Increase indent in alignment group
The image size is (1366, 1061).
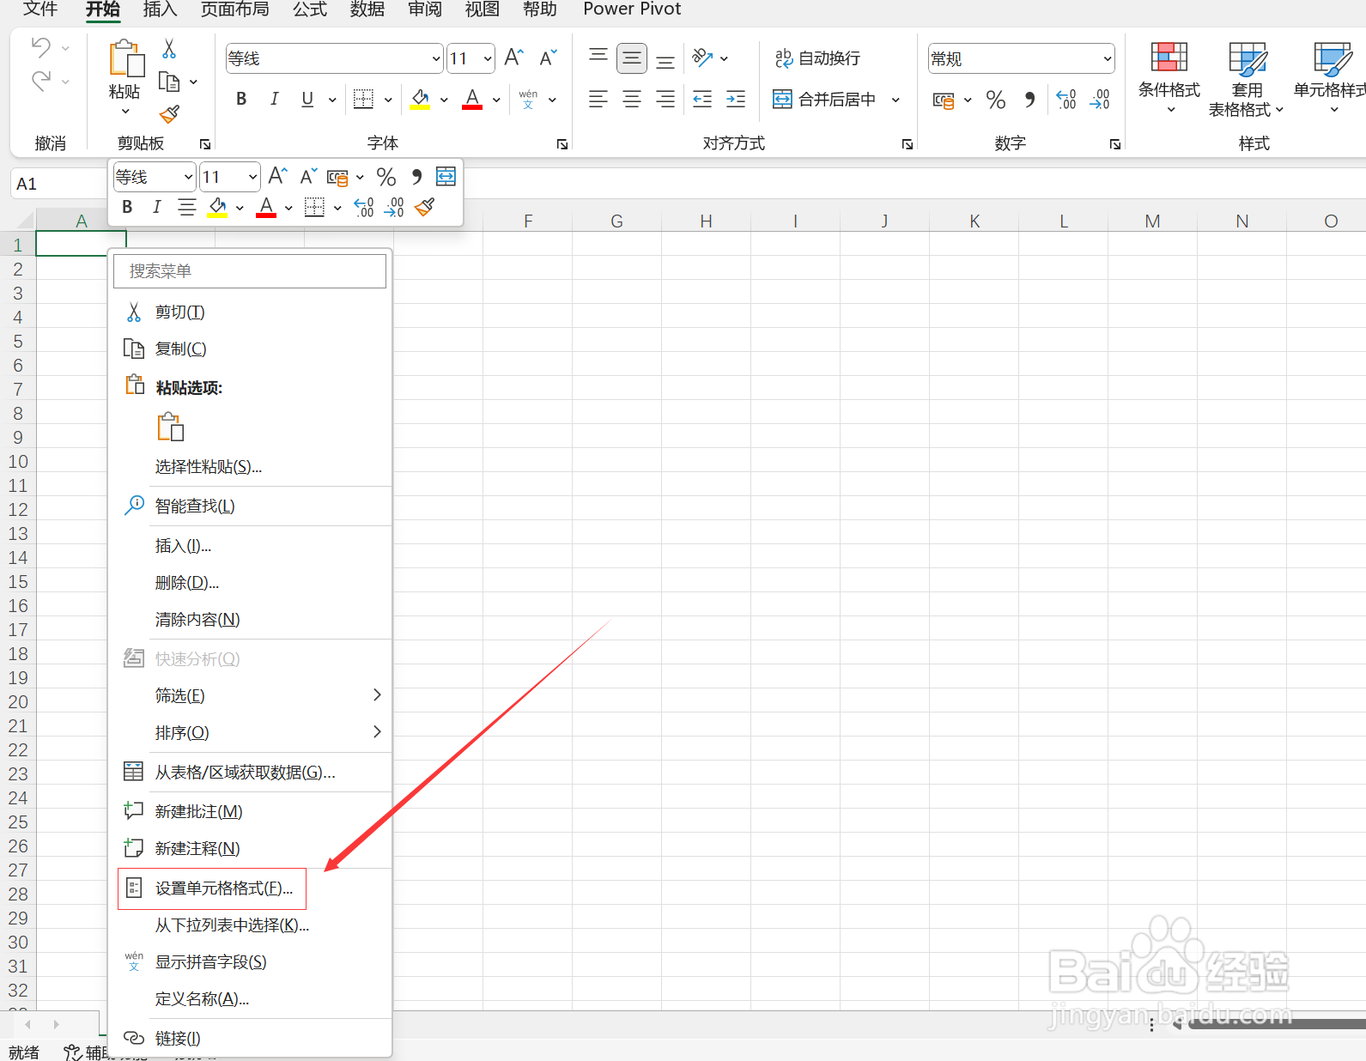coord(736,100)
